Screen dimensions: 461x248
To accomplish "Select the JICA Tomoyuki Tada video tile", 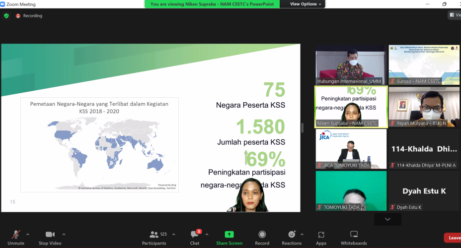I will tap(351, 149).
